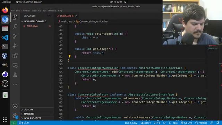Image resolution: width=222 pixels, height=125 pixels.
Task: Open the Help menu
Action: [60, 11]
